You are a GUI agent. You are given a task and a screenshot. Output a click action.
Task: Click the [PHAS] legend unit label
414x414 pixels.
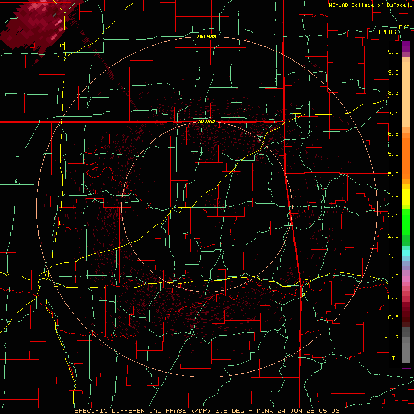(x=389, y=32)
